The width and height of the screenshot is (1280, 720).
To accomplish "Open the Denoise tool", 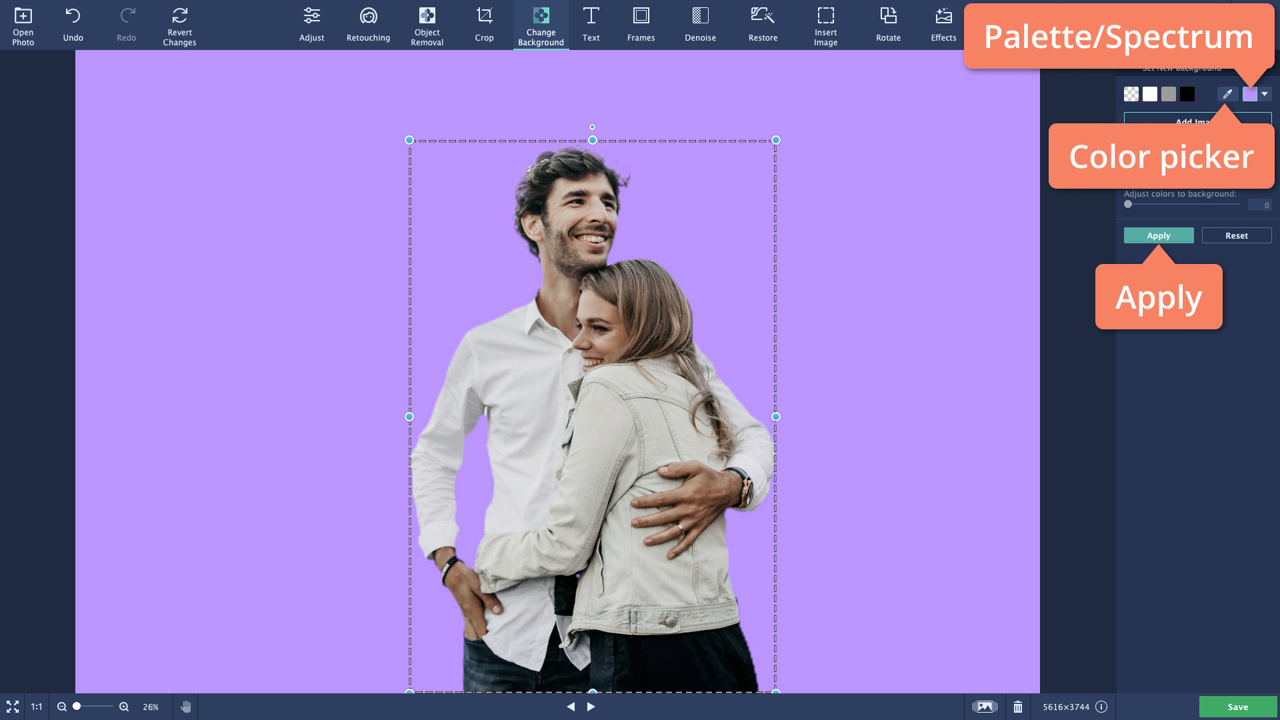I will click(x=700, y=25).
